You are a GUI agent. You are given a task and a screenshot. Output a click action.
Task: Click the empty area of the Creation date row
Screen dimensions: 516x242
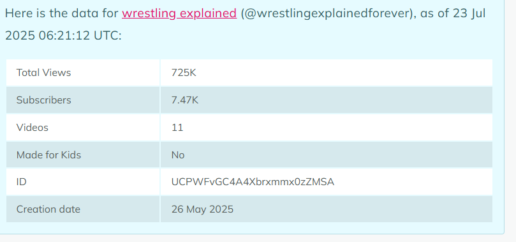click(362, 209)
